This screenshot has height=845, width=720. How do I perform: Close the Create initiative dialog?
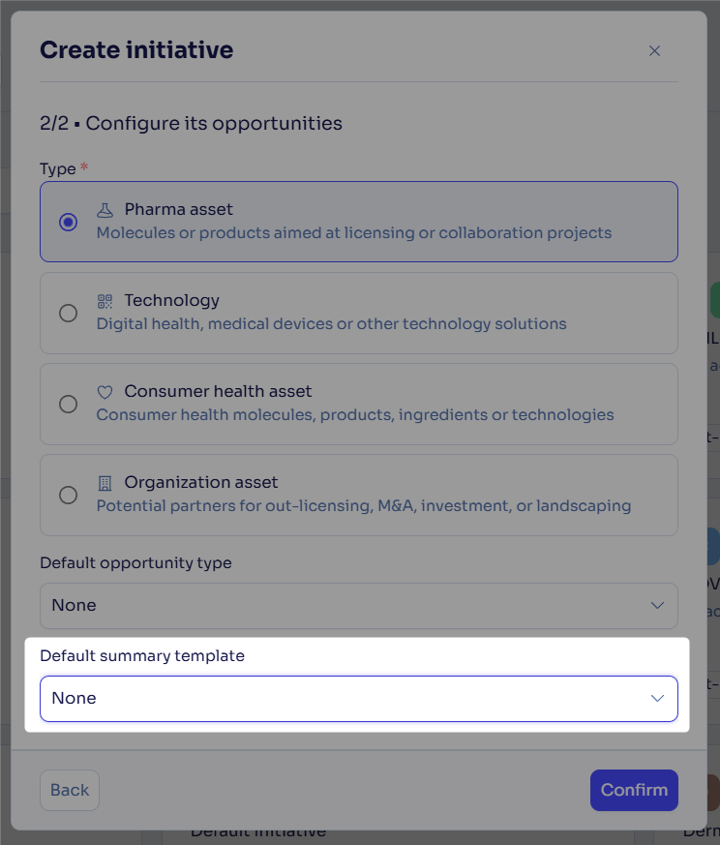coord(655,50)
